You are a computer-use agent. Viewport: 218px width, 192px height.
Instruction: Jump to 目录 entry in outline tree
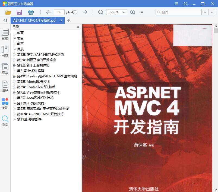point(20,49)
